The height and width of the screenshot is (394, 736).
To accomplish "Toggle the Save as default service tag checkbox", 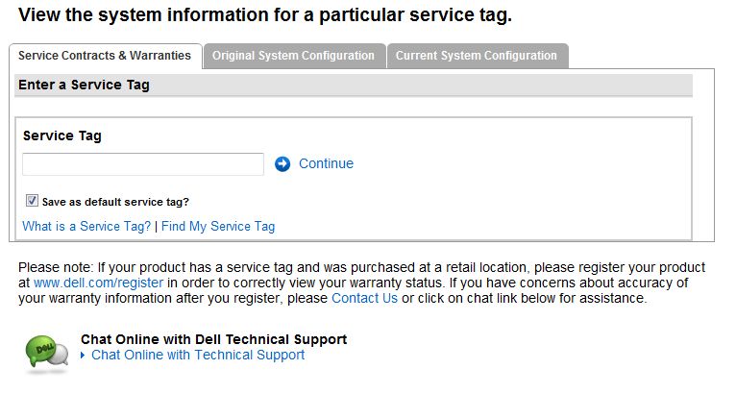I will pos(32,201).
